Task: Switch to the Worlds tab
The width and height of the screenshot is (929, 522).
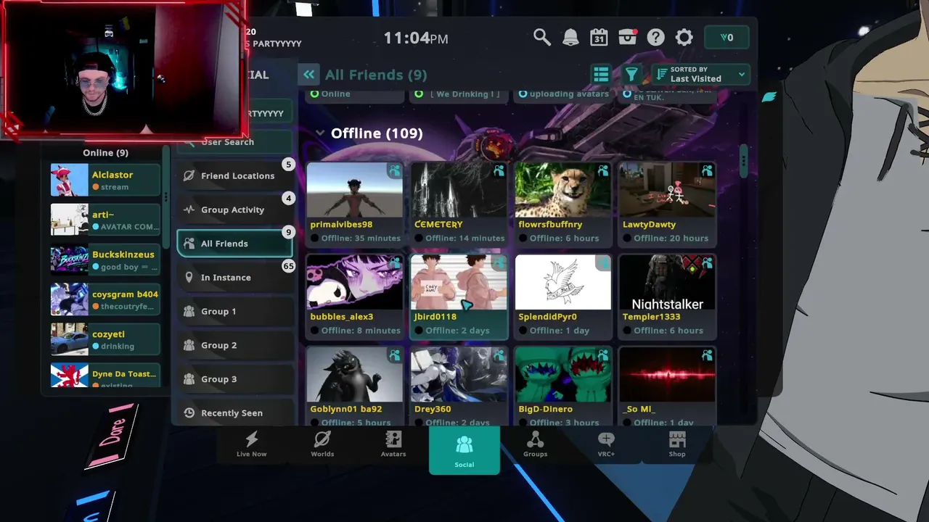Action: (322, 444)
